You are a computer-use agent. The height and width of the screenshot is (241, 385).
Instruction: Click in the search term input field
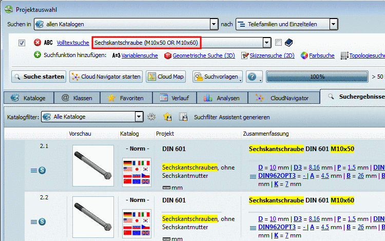178,43
